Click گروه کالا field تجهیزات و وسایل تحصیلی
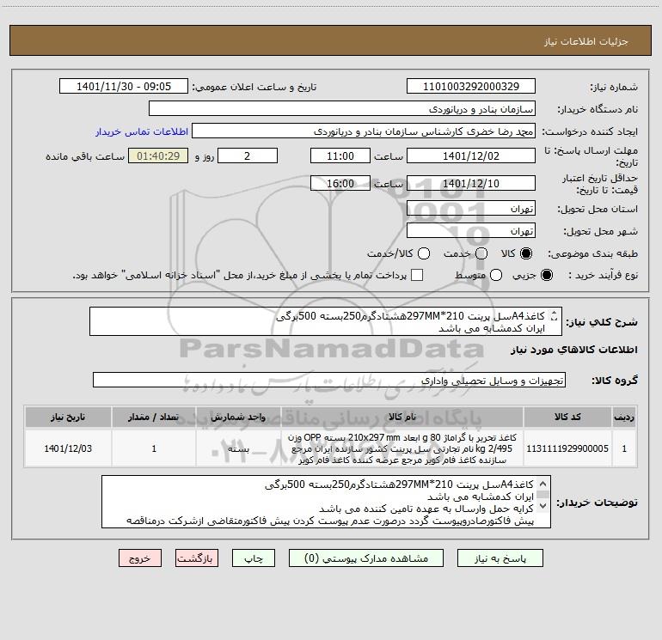Screen dimensions: 662x640 pos(329,380)
